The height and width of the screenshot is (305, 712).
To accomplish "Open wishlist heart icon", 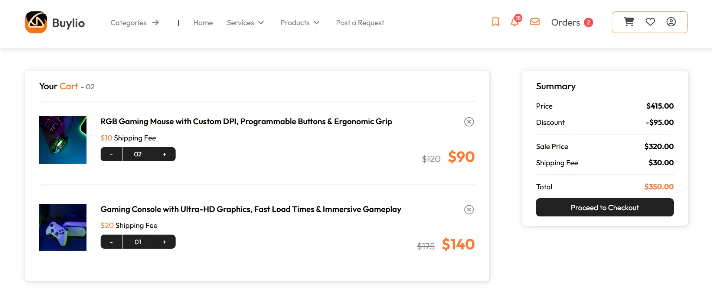I will point(650,22).
